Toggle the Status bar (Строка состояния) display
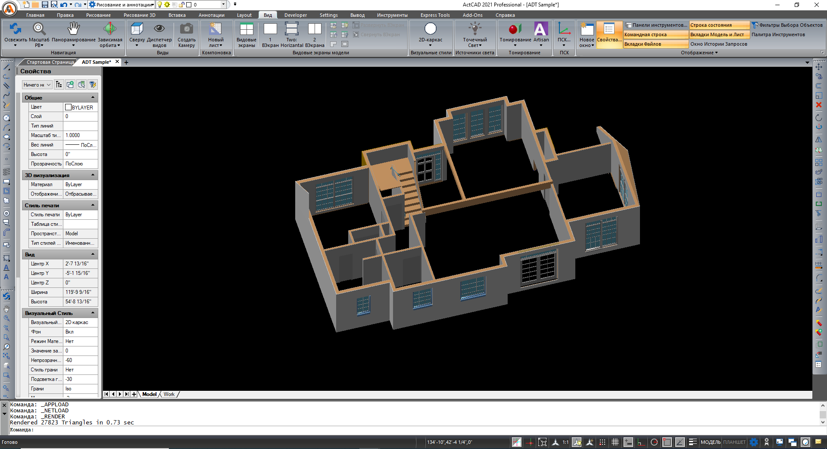 click(x=719, y=25)
